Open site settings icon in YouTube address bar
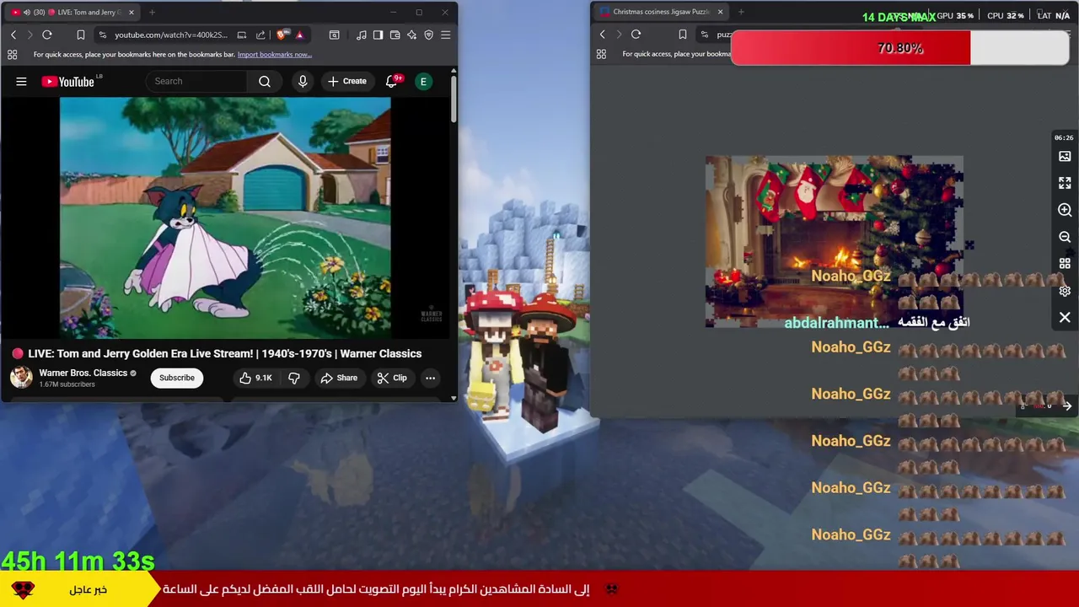This screenshot has width=1079, height=607. pos(103,35)
